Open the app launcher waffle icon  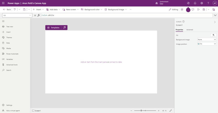click(x=3, y=3)
